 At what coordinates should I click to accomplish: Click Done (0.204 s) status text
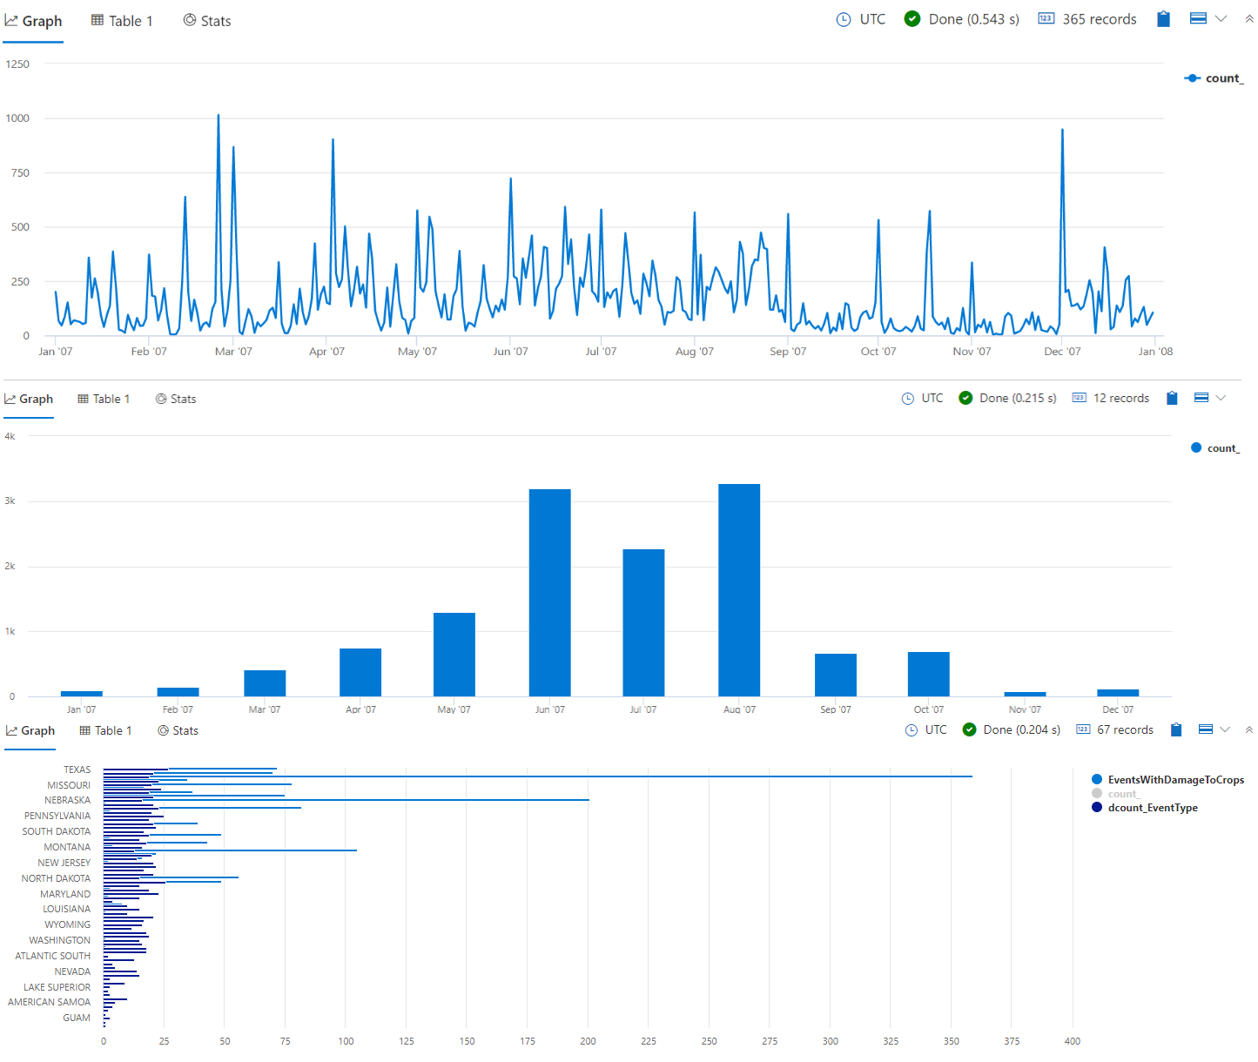pyautogui.click(x=1022, y=729)
